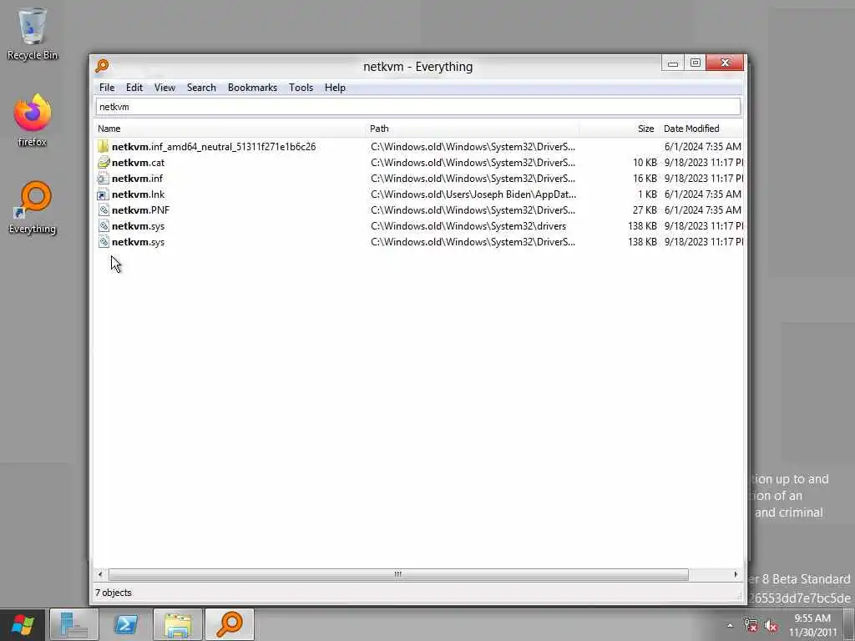Click scroll right arrow of horizontal scrollbar
The width and height of the screenshot is (855, 641).
click(736, 574)
